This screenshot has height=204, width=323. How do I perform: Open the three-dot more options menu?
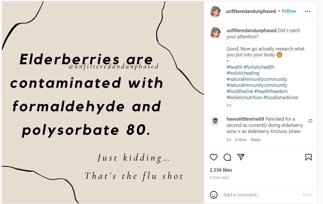tap(308, 11)
